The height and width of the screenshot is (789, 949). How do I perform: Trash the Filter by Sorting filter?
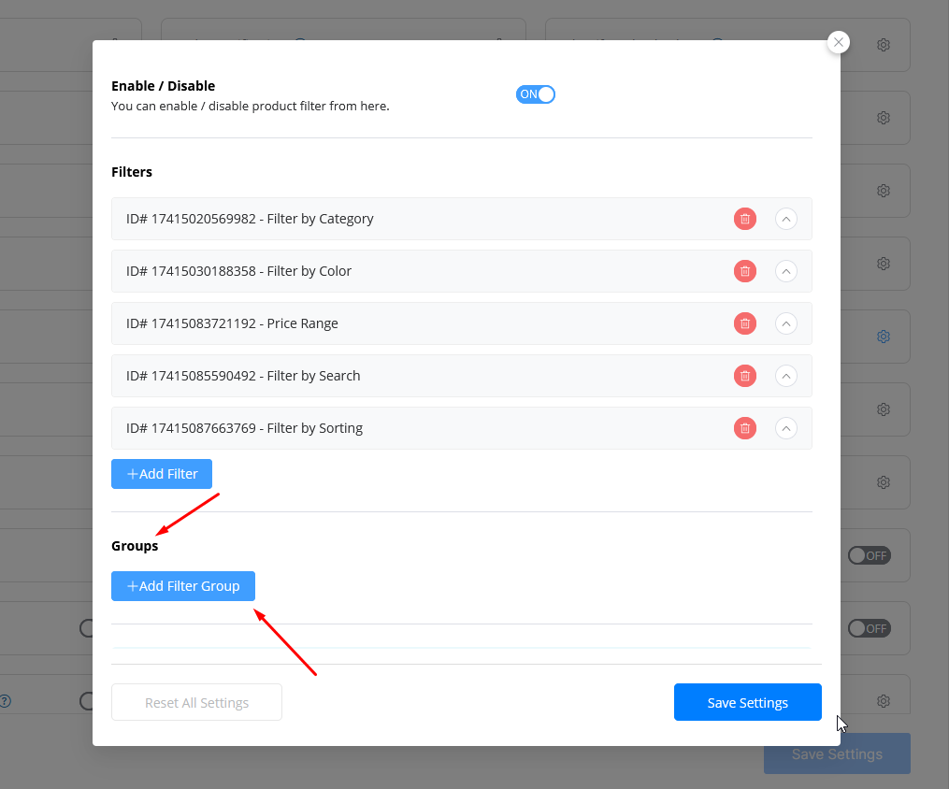point(744,428)
